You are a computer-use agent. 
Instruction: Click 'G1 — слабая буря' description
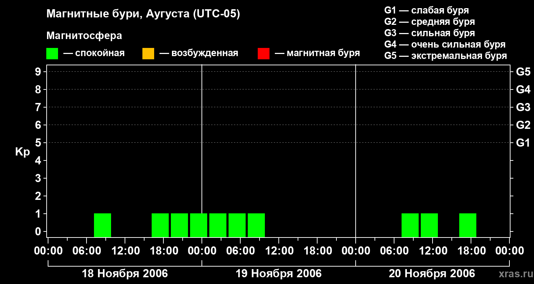(x=426, y=10)
